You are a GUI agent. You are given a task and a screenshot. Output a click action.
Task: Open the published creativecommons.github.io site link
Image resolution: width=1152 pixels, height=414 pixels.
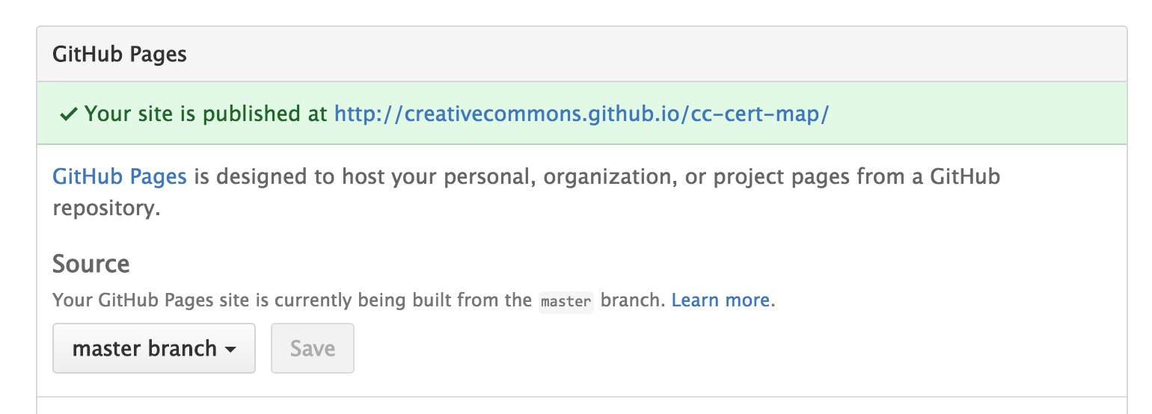[x=581, y=114]
